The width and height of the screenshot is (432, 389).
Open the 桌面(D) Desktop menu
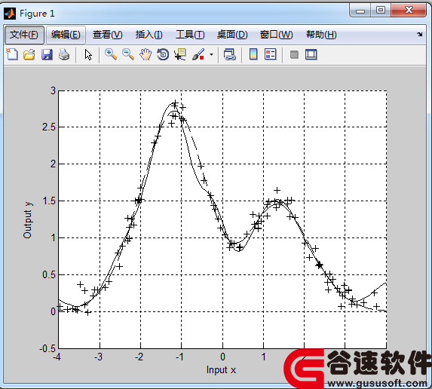[232, 35]
